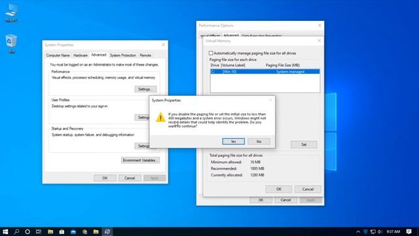Click the 'Recommended' label in Virtual Memory
Image resolution: width=419 pixels, height=236 pixels.
(224, 168)
